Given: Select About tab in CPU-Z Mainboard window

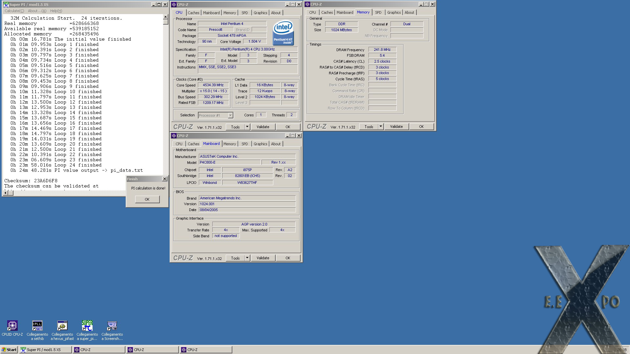Looking at the screenshot, I should click(276, 144).
